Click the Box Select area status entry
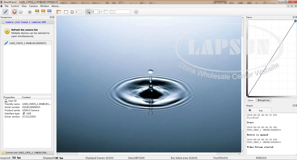 pos(184,158)
